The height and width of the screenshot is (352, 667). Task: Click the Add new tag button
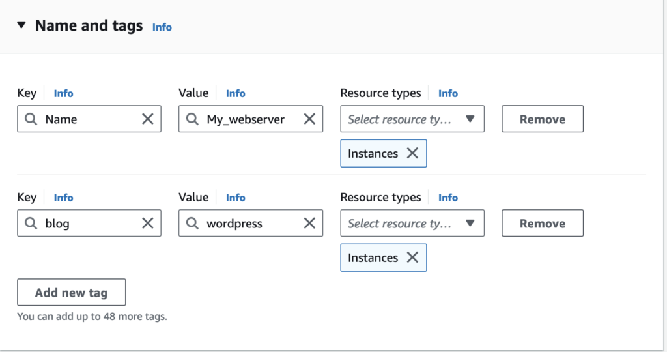click(x=71, y=293)
